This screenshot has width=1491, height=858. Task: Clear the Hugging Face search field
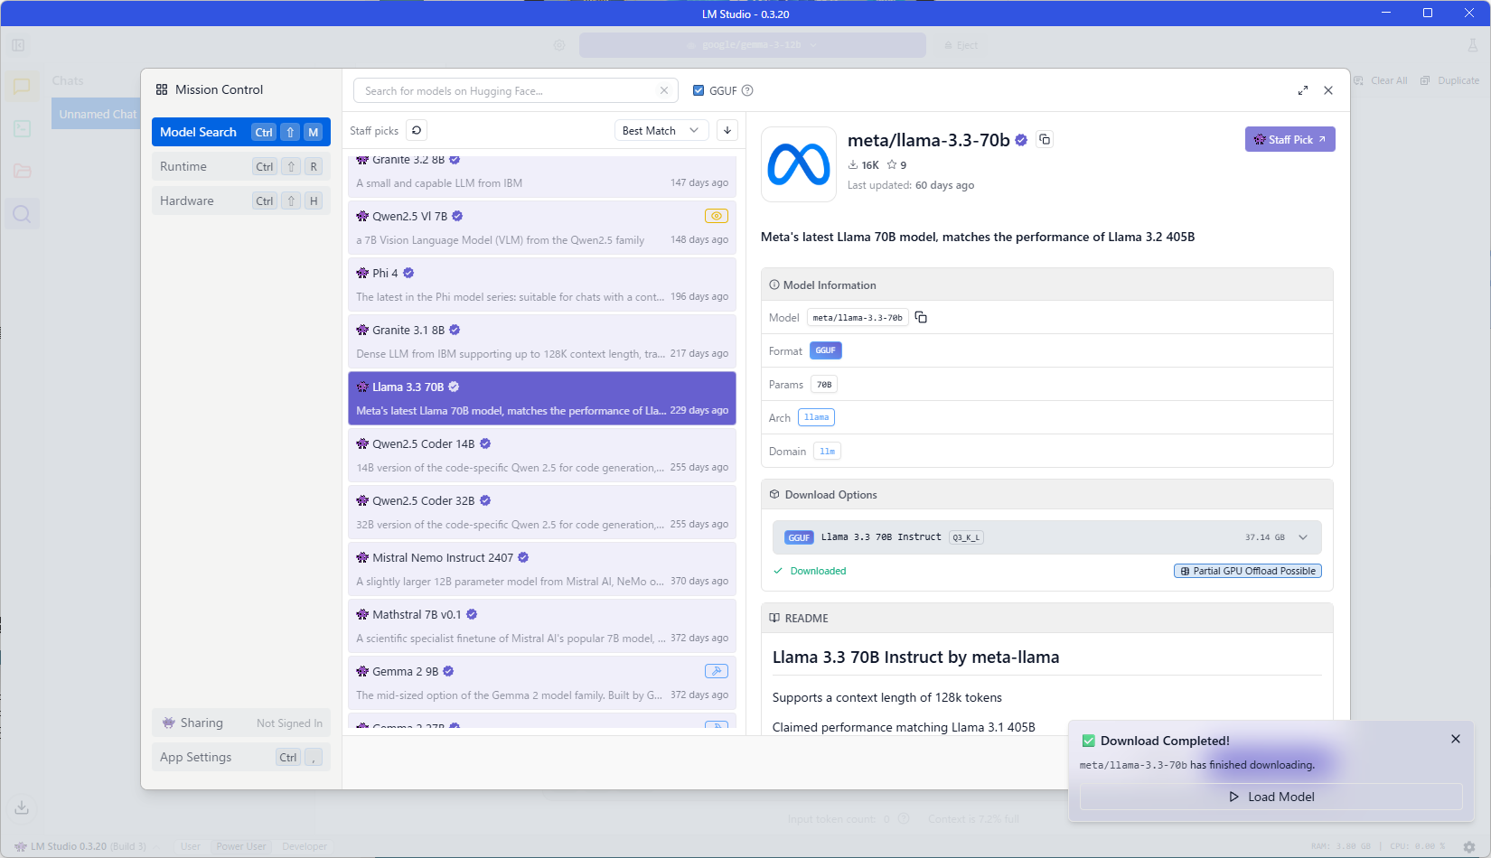tap(664, 90)
